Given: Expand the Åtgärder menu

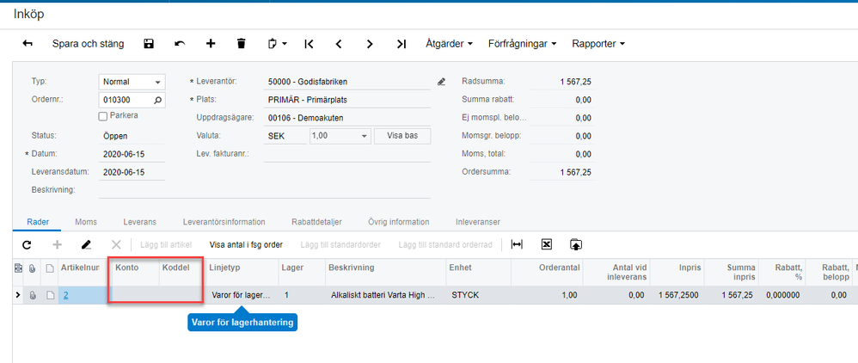Looking at the screenshot, I should (x=450, y=43).
